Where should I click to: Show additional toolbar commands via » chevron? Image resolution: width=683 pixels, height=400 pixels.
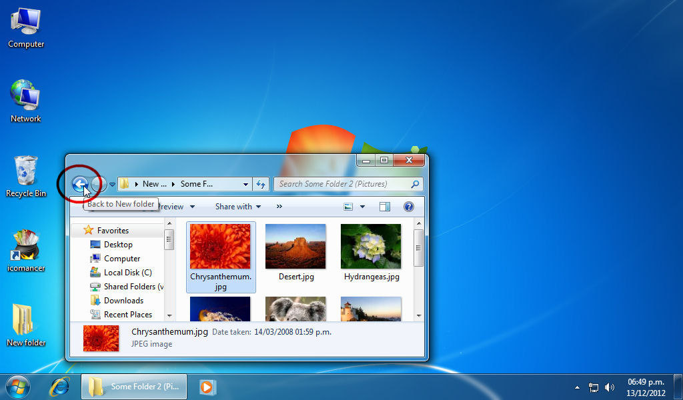279,206
